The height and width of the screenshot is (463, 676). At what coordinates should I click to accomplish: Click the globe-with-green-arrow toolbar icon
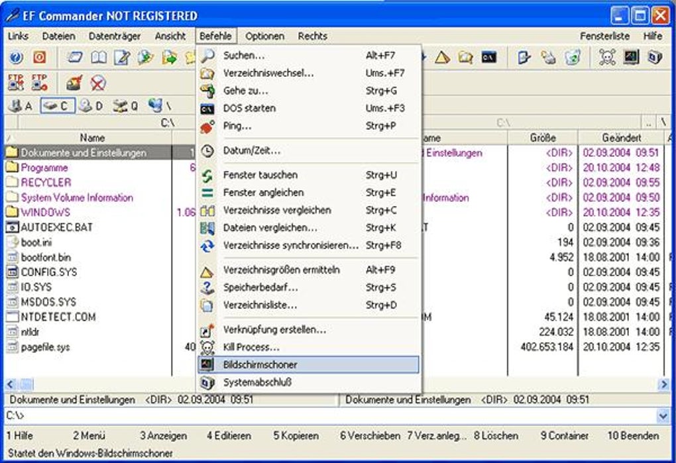145,57
